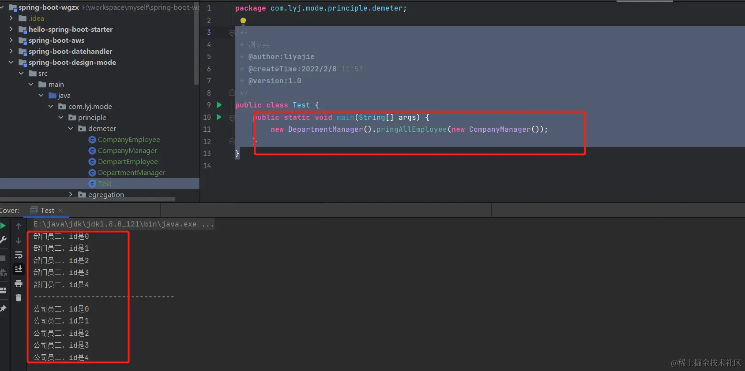Screen dimensions: 745x371
Task: Click the spring-boot-datehandler module folder icon
Action: click(x=23, y=52)
